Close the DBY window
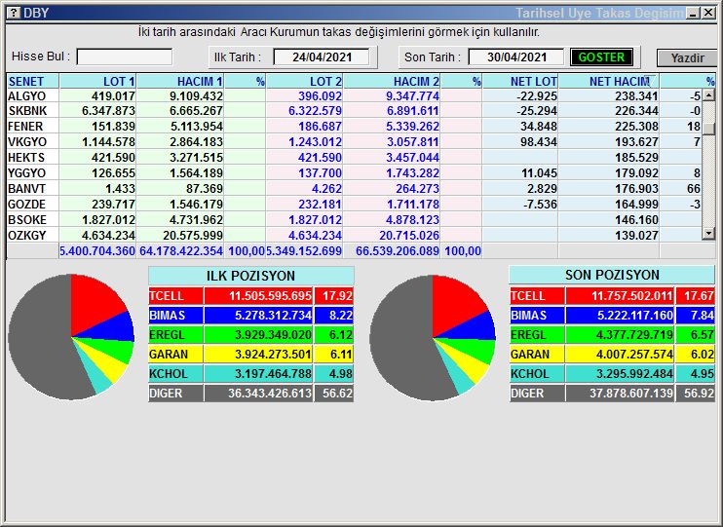Viewport: 723px width, 527px height. coord(708,13)
